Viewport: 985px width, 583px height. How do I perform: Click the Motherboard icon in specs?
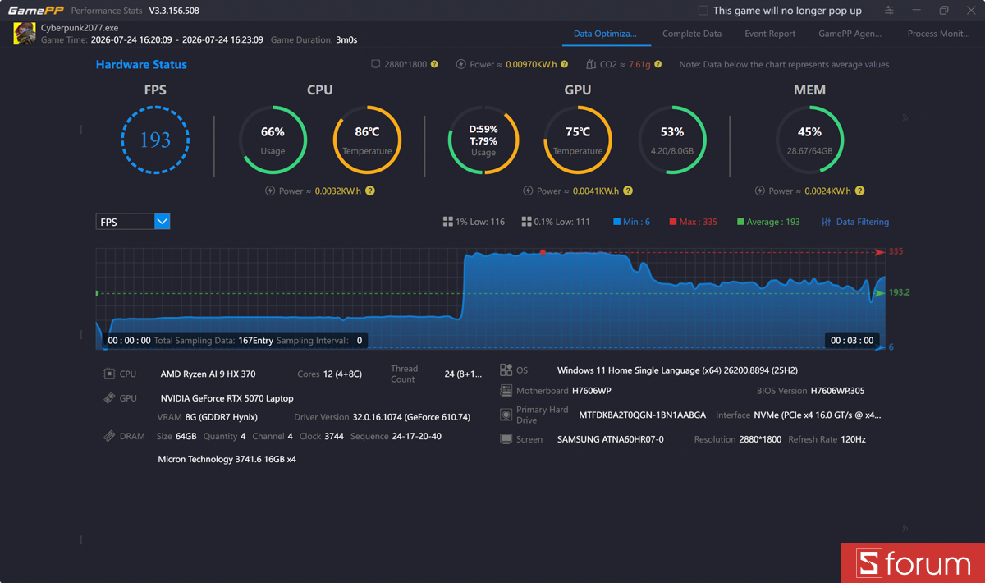[x=506, y=391]
